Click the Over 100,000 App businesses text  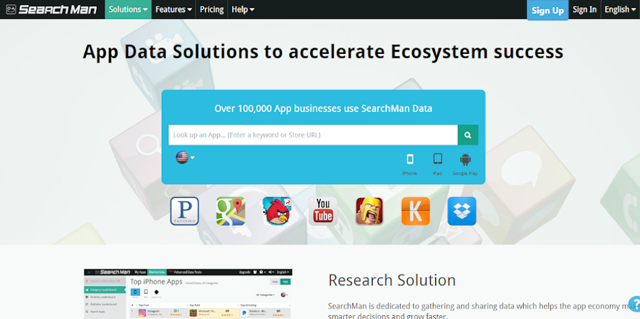[x=323, y=109]
